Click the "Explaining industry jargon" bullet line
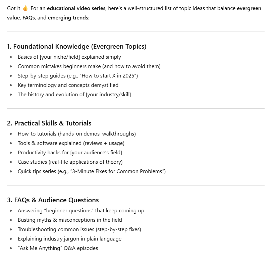The width and height of the screenshot is (278, 264). [x=69, y=239]
